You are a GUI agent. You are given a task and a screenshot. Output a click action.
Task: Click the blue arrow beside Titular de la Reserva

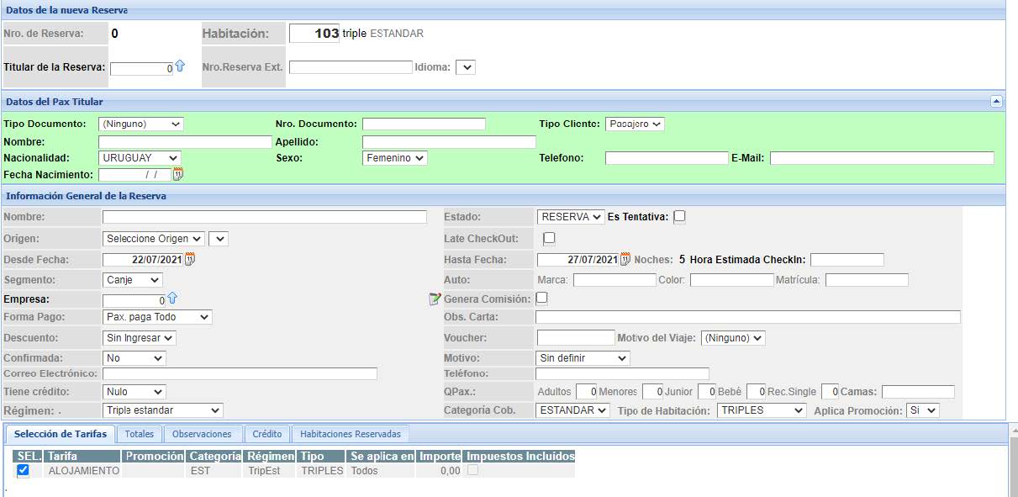(x=180, y=66)
